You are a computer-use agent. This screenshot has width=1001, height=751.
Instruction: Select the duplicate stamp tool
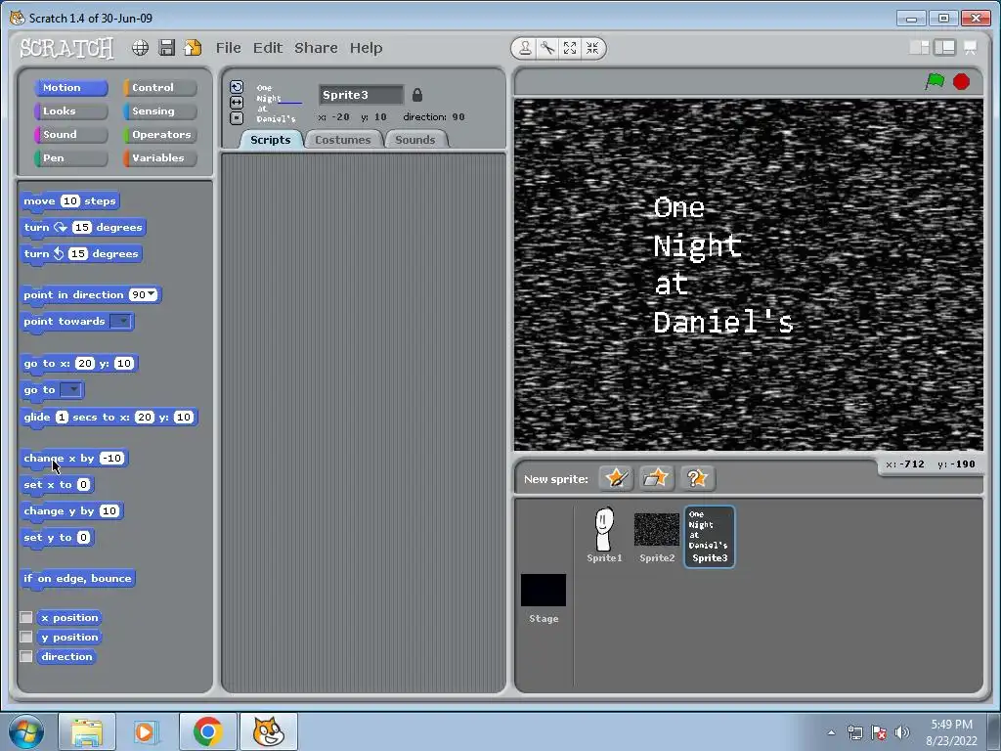tap(525, 48)
